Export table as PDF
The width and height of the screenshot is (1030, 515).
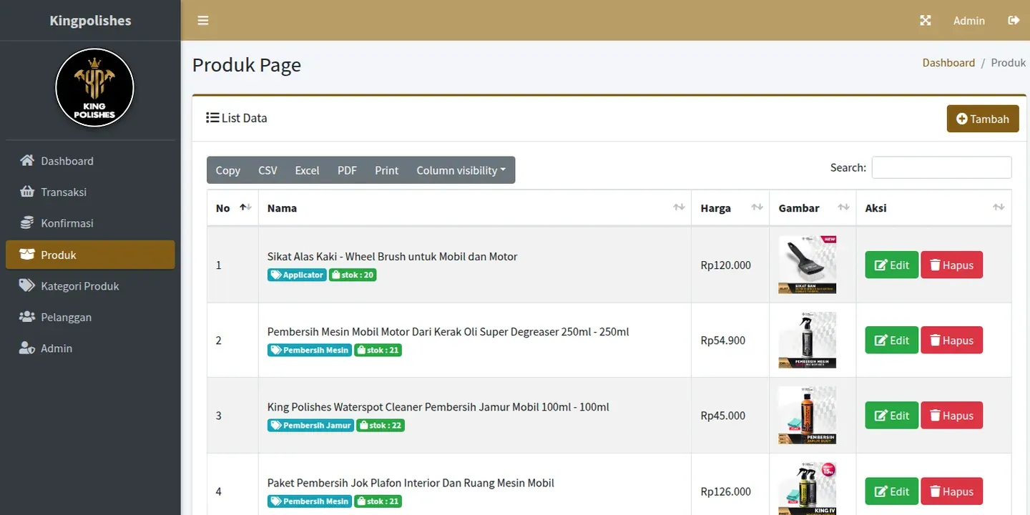click(347, 170)
